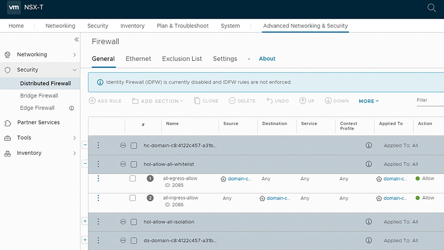444x250 pixels.
Task: Click the VMware vm logo
Action: pos(14,8)
